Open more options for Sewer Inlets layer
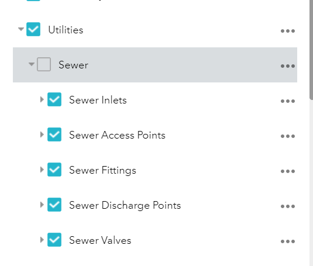This screenshot has height=266, width=313. (x=288, y=101)
